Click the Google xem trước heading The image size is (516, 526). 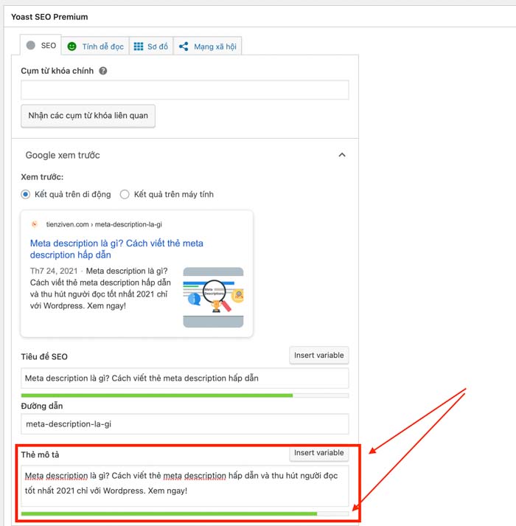point(63,155)
